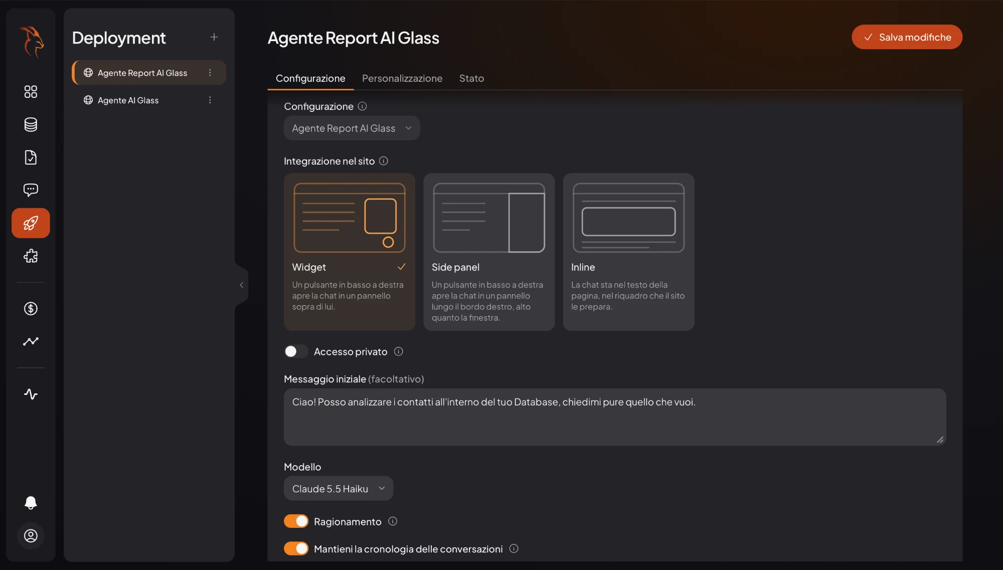This screenshot has width=1003, height=570.
Task: Select the Inline integration card
Action: [628, 252]
